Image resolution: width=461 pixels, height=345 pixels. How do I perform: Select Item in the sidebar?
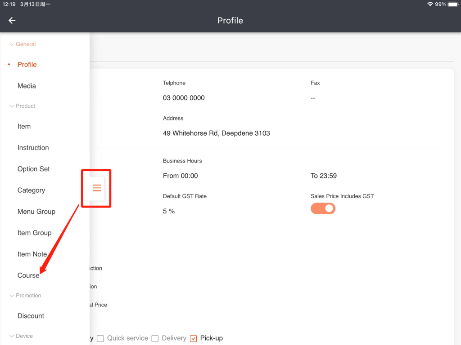click(x=24, y=126)
